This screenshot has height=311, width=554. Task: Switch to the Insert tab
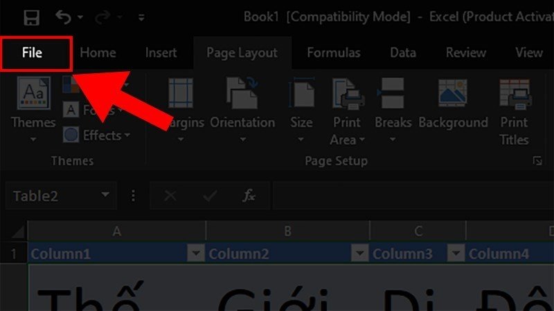(161, 53)
